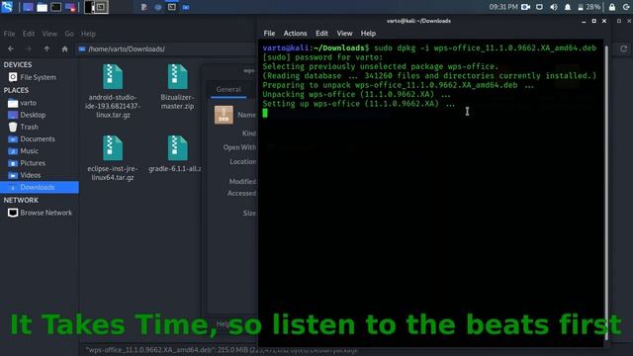633x356 pixels.
Task: Open the file manager Edit menu
Action: click(29, 34)
